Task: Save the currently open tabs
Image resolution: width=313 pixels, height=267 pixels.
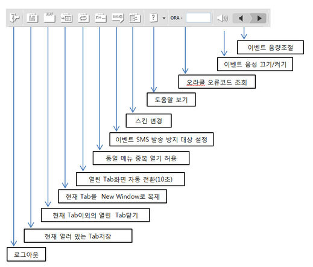Action: [x=33, y=18]
